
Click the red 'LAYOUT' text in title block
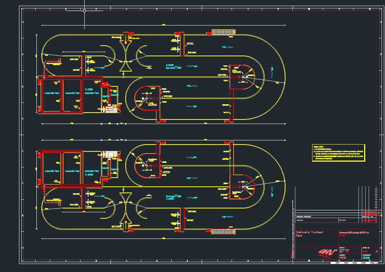(x=342, y=235)
